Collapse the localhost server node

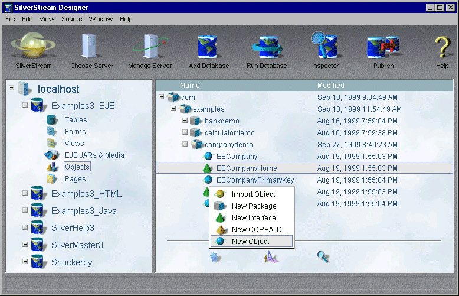click(x=11, y=88)
